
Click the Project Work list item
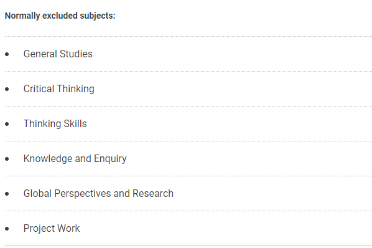tap(52, 229)
